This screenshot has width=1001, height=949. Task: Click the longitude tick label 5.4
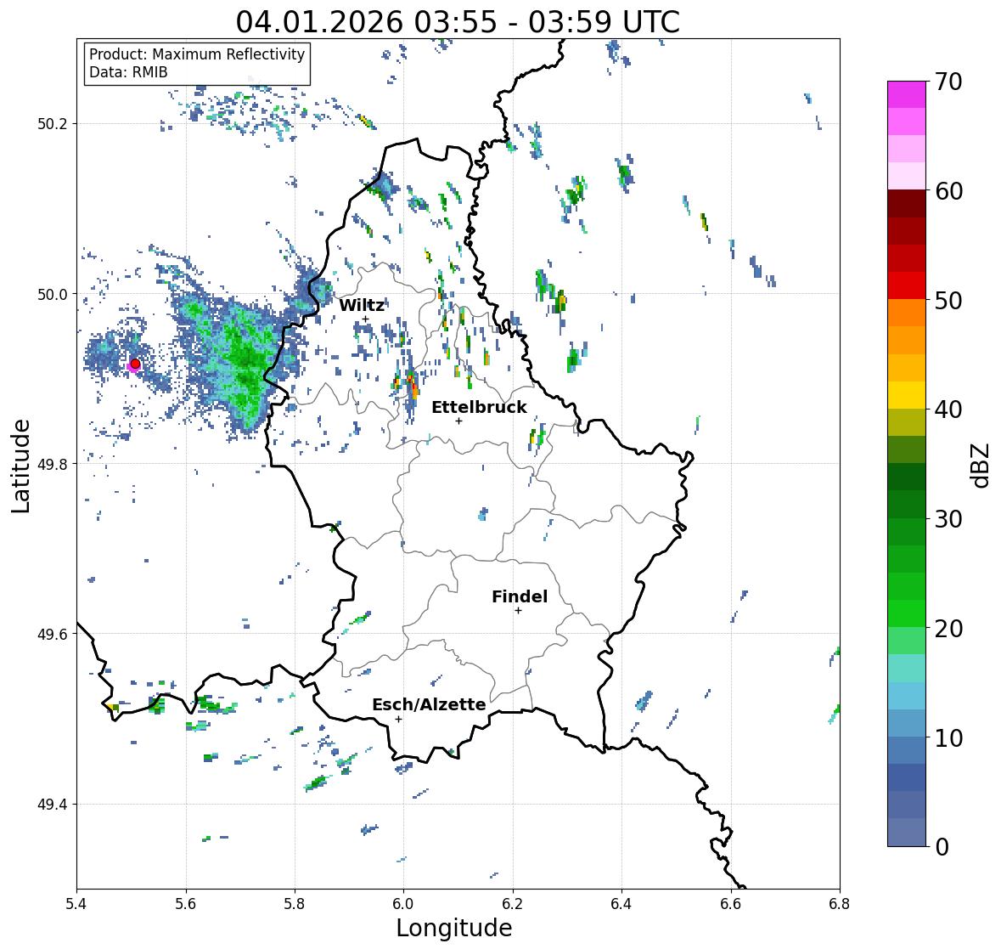(76, 904)
